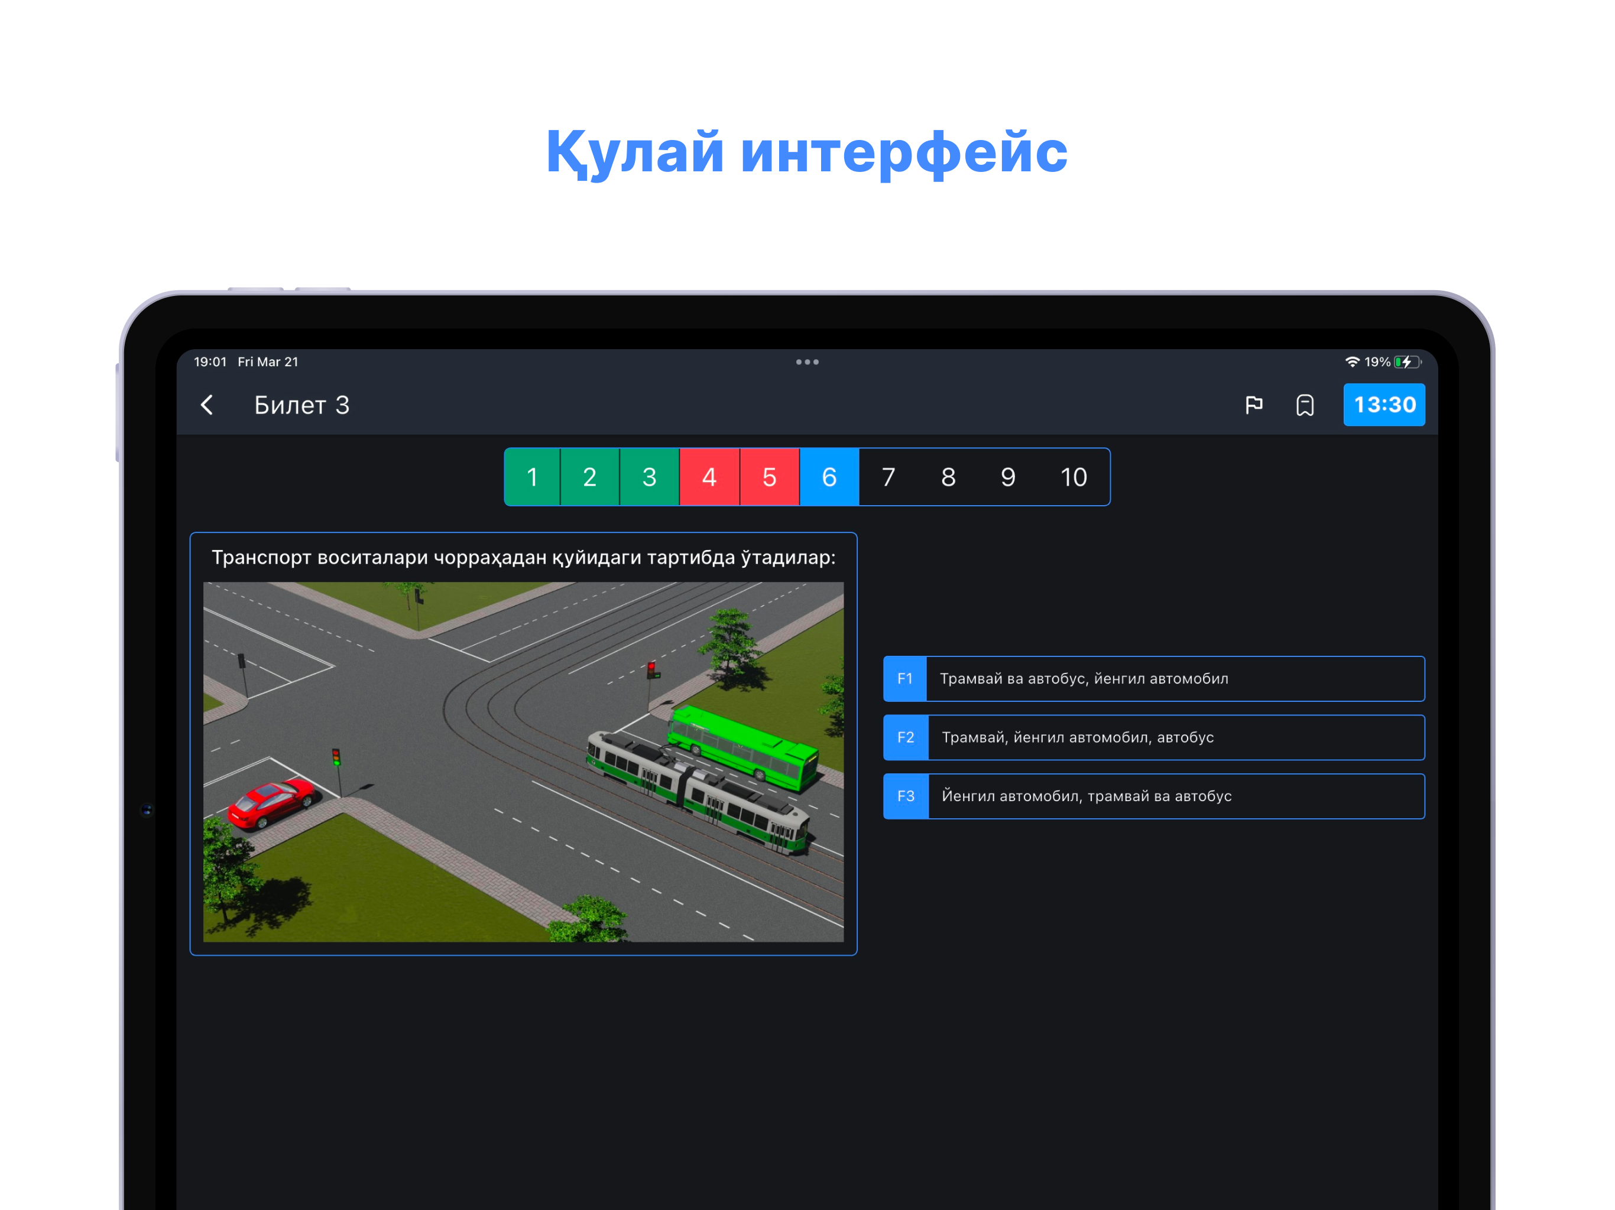Choose answer F2 Трамвай, йенгил автомобил, автобус
Viewport: 1615px width, 1210px height.
click(x=1153, y=738)
